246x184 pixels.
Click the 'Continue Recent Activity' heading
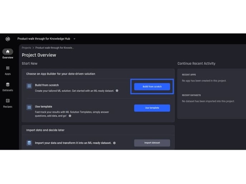[x=196, y=63]
